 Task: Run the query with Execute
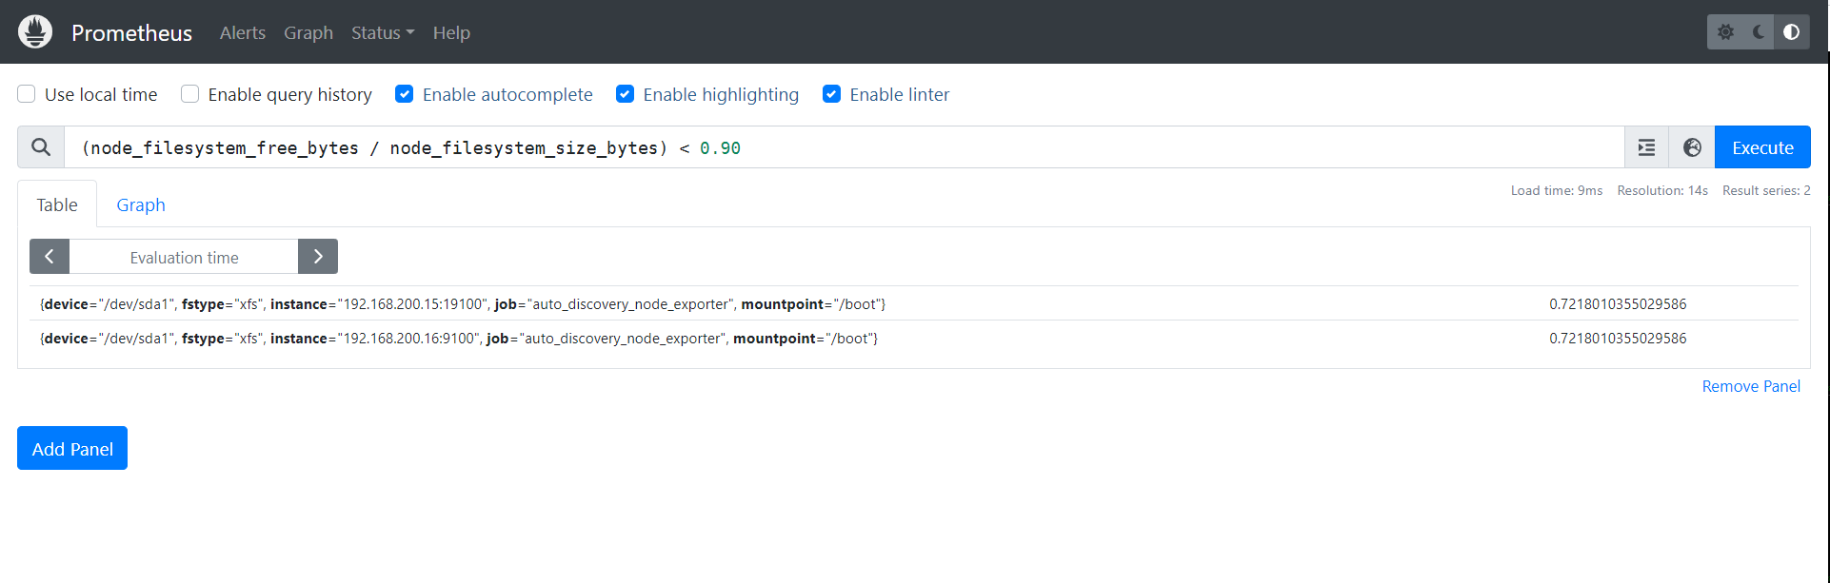click(x=1762, y=147)
